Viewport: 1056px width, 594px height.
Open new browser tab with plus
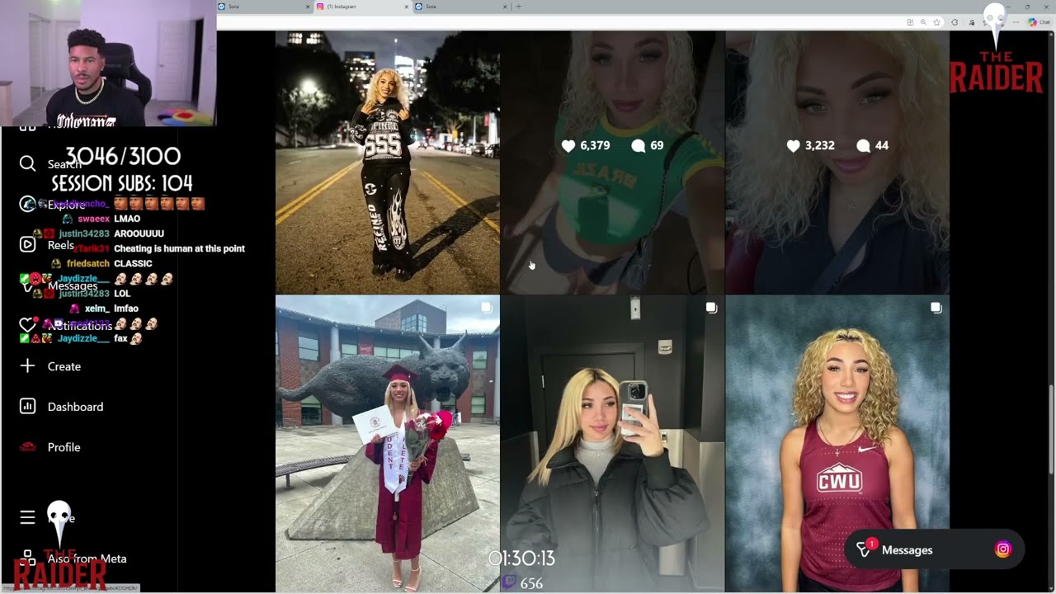[x=518, y=7]
